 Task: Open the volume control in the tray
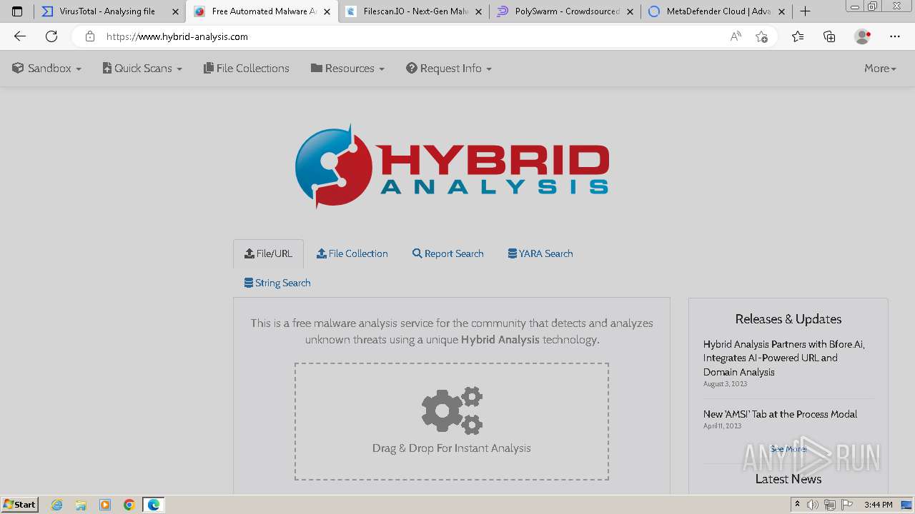[813, 505]
